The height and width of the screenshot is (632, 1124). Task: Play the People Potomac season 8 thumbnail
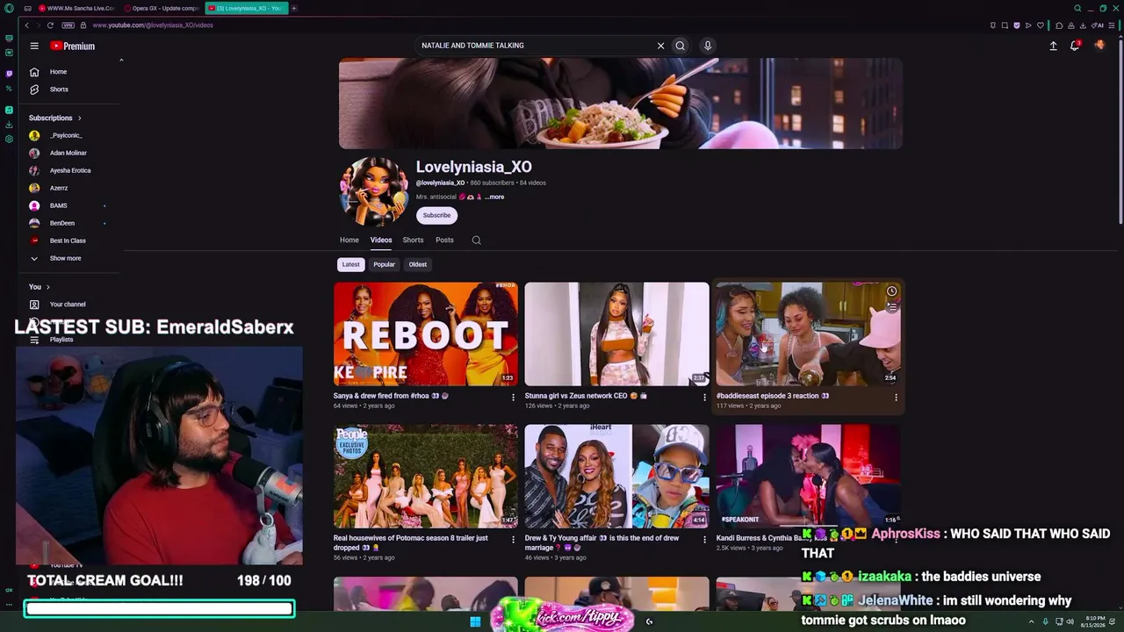(426, 476)
